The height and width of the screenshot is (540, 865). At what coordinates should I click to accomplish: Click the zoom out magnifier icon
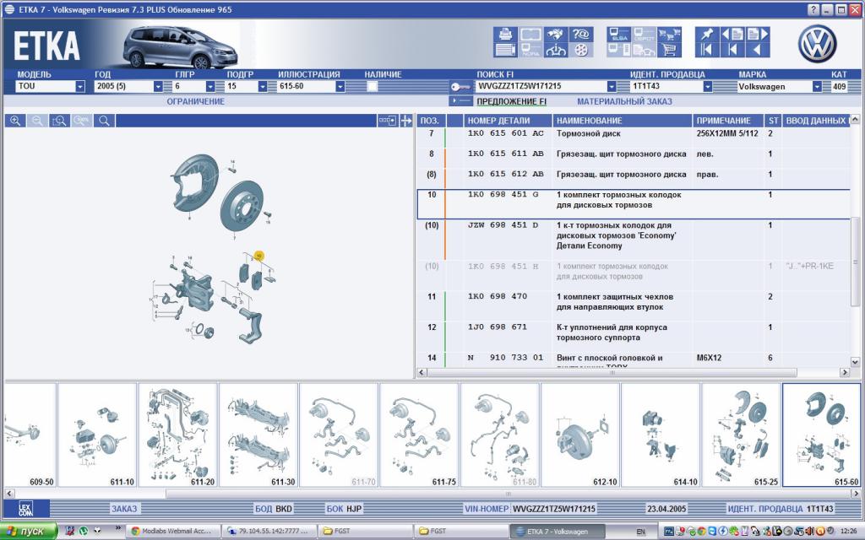point(37,121)
